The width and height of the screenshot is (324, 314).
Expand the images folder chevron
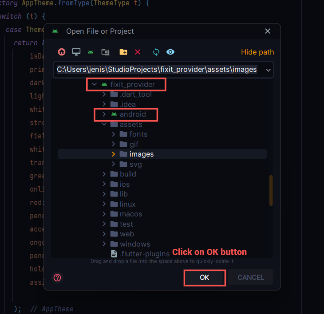[114, 154]
